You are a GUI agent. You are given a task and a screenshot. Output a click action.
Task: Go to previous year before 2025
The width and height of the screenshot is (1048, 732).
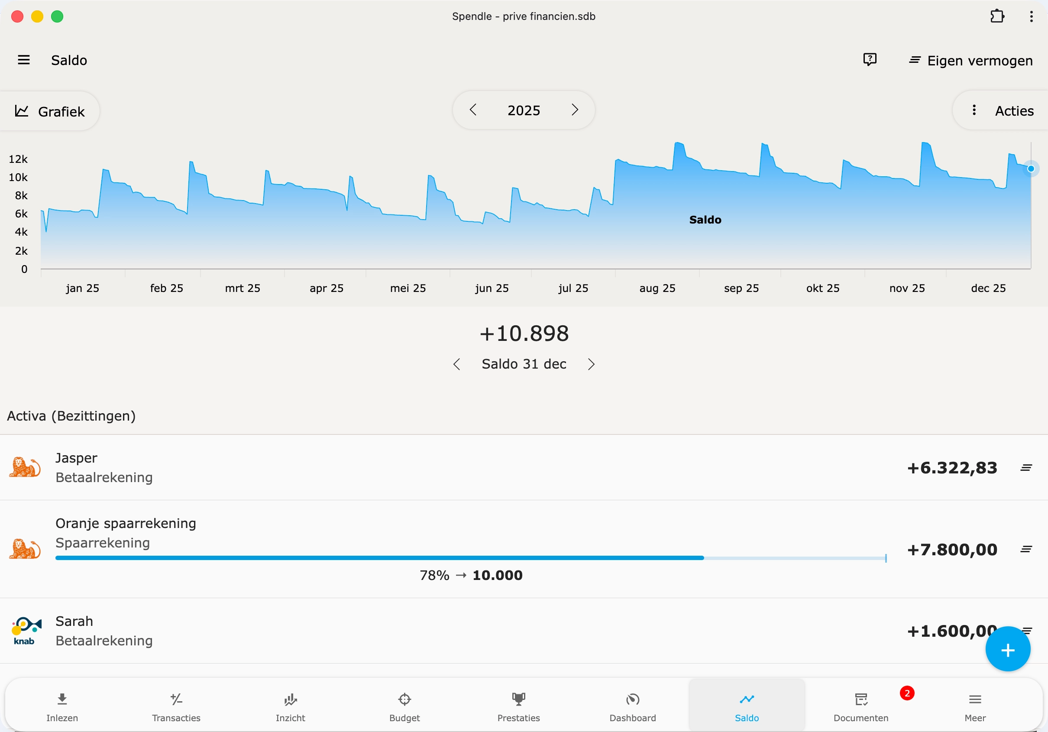(x=473, y=110)
